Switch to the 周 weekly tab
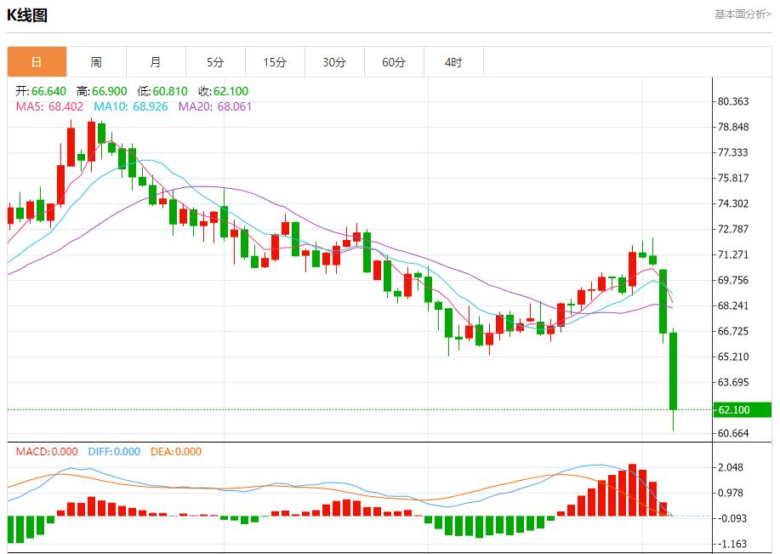 96,62
